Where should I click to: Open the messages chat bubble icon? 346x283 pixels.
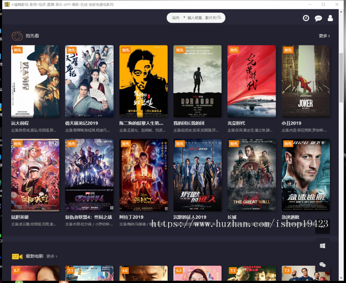tap(318, 18)
